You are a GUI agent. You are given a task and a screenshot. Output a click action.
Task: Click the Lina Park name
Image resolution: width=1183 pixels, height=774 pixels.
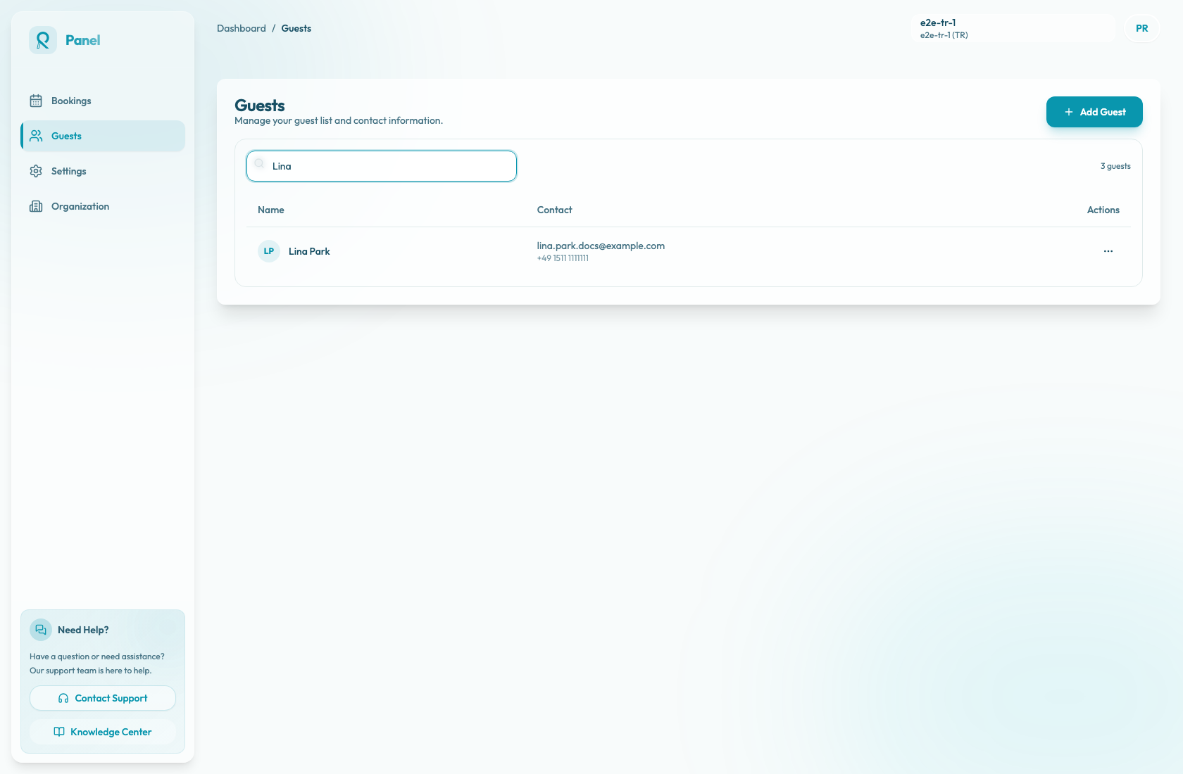tap(309, 251)
